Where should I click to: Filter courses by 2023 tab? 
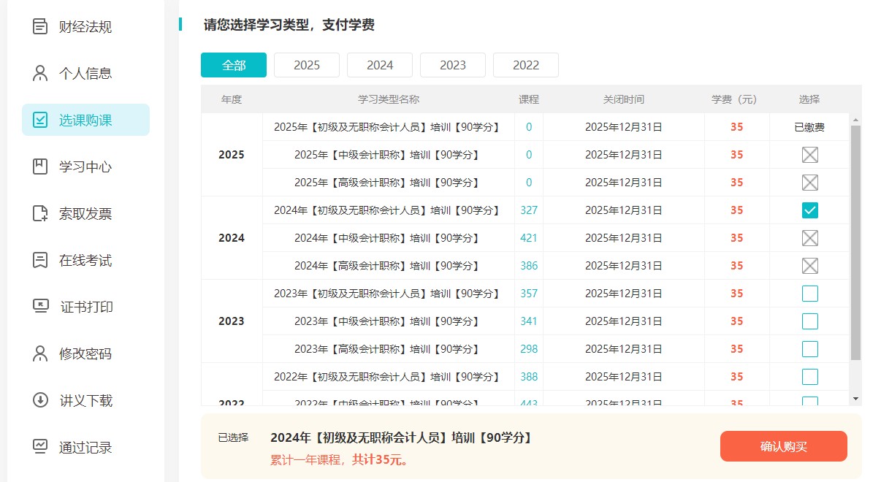pyautogui.click(x=453, y=65)
